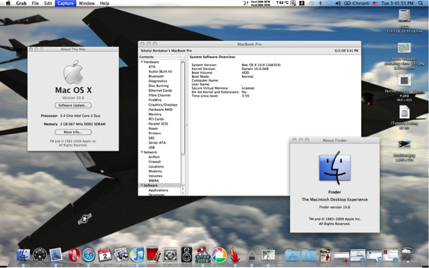Open iPhoto from the Dock

tap(121, 254)
